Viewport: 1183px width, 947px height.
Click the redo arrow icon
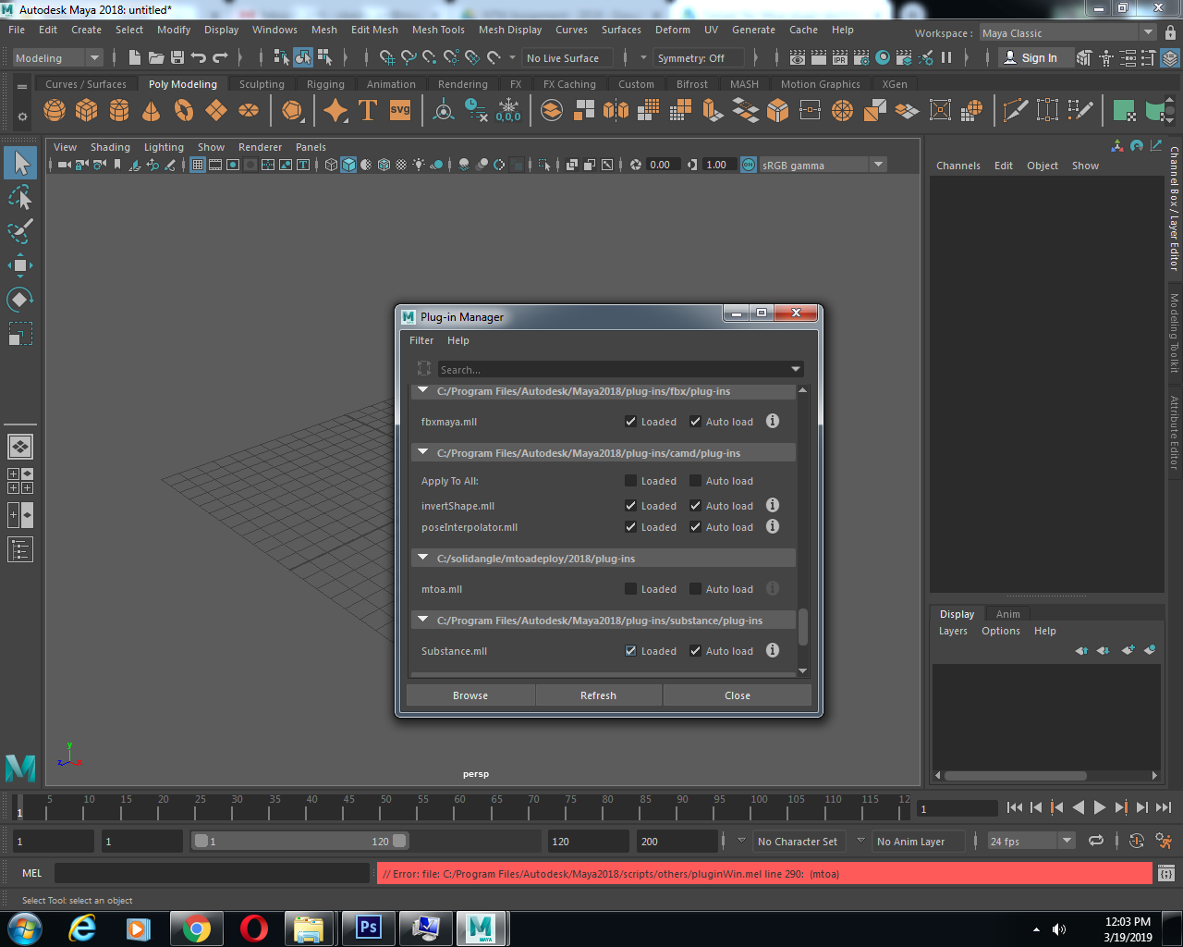pyautogui.click(x=220, y=57)
